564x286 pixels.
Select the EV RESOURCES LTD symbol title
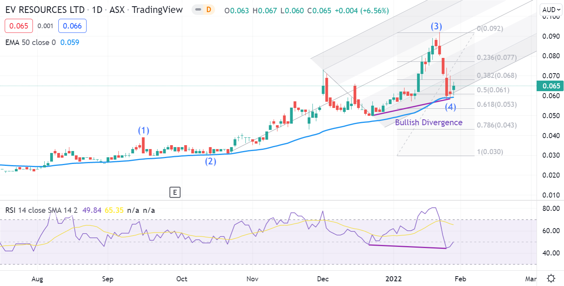tap(46, 10)
